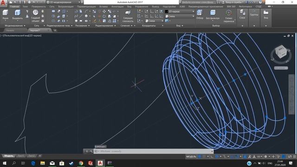
Task: Select the Erase tool in Редактирование panel
Action: (94, 21)
